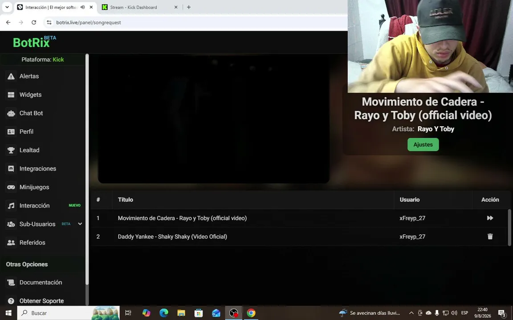Click the green Ajustes button
The width and height of the screenshot is (513, 320).
point(423,144)
